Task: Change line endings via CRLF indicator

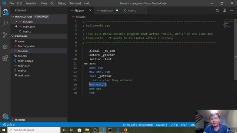Action: point(184,125)
